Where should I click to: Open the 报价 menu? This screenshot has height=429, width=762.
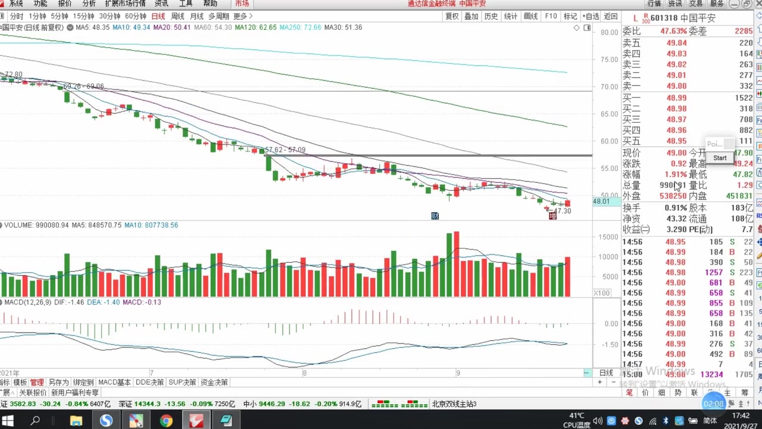65,4
